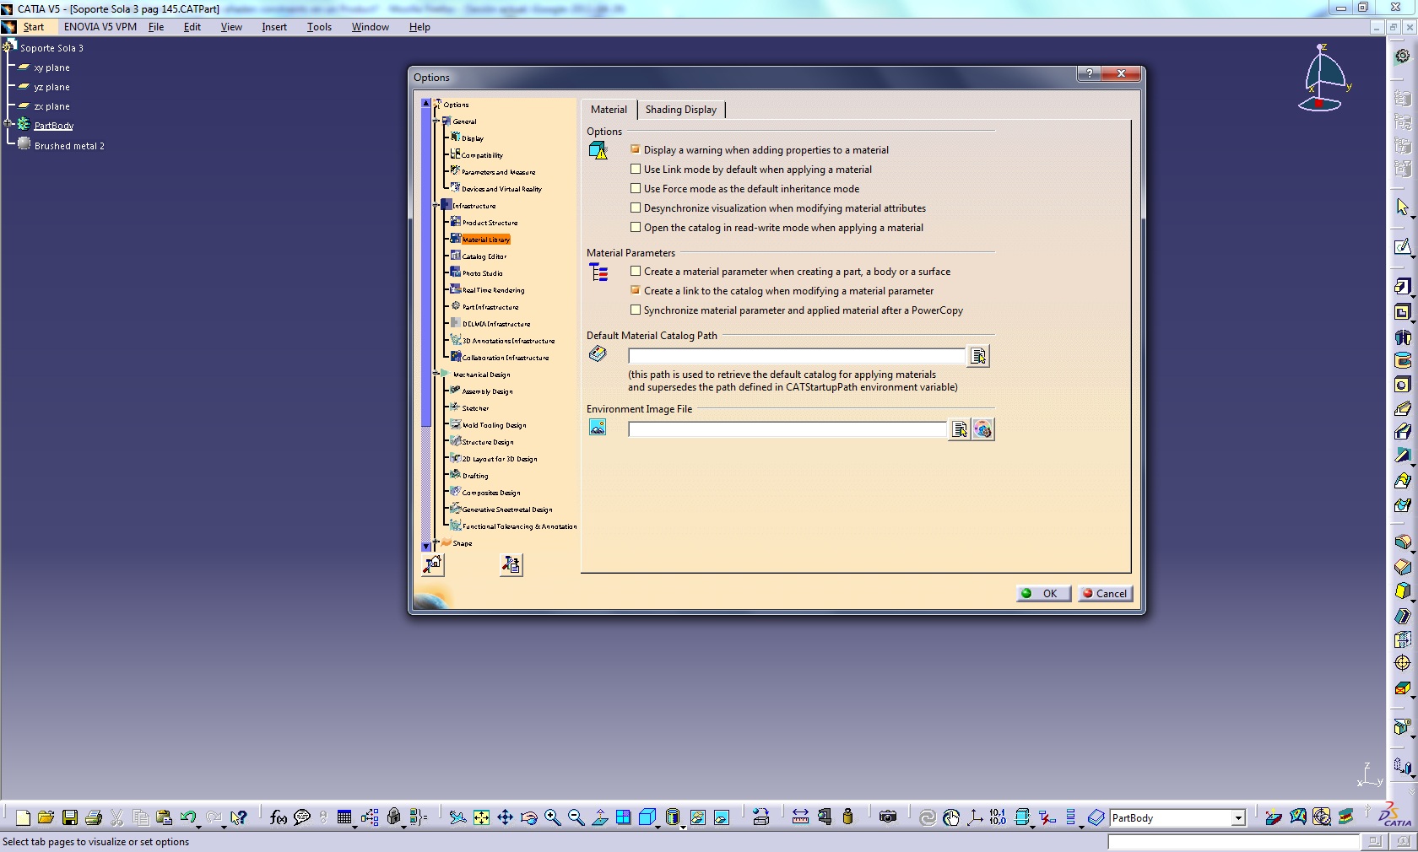Expand the Shape node in options tree
Viewport: 1418px width, 852px height.
[x=436, y=542]
